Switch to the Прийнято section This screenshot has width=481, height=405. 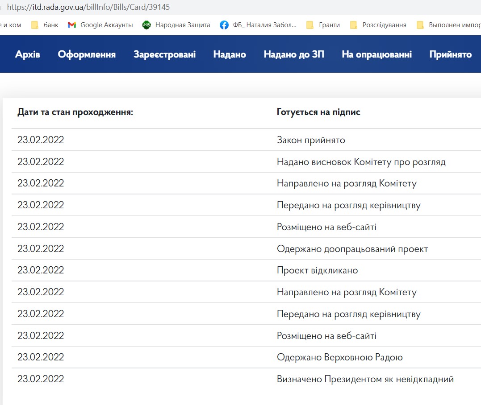pyautogui.click(x=450, y=54)
